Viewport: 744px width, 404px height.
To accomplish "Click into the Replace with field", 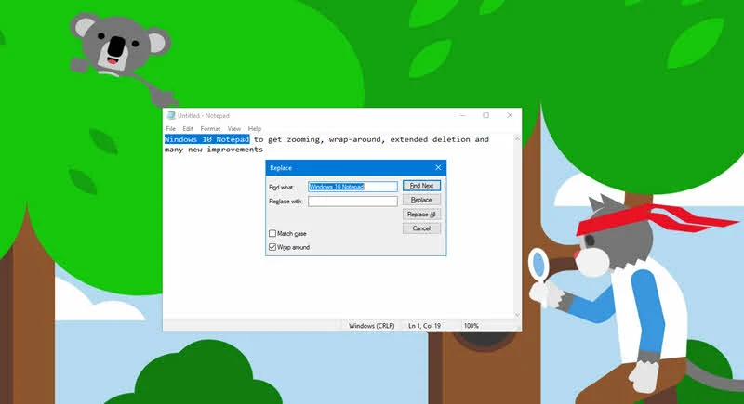I will (x=352, y=202).
